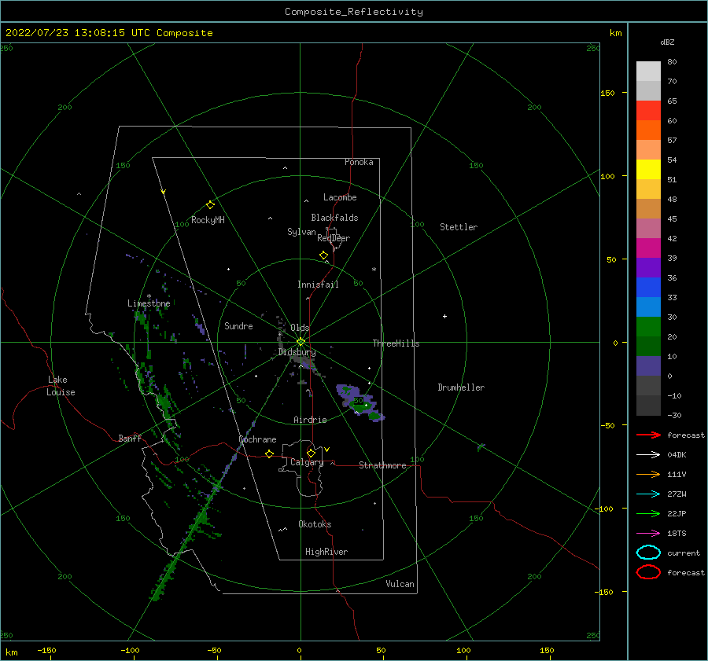Click the yellow diamond marker below RedDeer

323,255
